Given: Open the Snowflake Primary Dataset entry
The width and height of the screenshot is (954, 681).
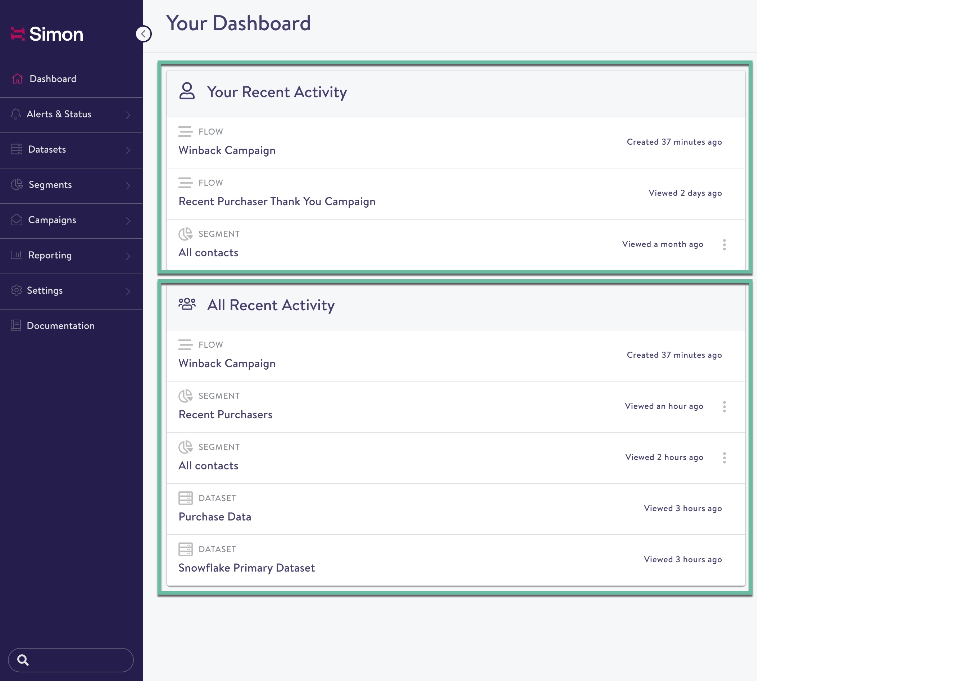Looking at the screenshot, I should (x=246, y=568).
